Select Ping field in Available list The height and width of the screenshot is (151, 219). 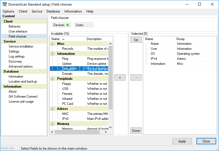[x=65, y=59]
